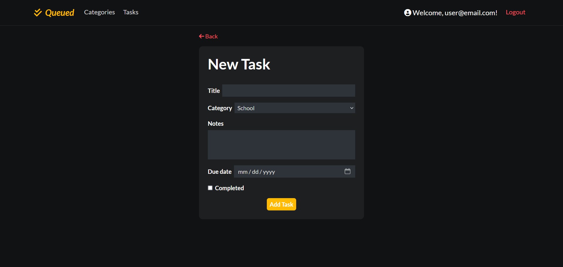This screenshot has height=267, width=563.
Task: Navigate to the Categories page
Action: 99,12
